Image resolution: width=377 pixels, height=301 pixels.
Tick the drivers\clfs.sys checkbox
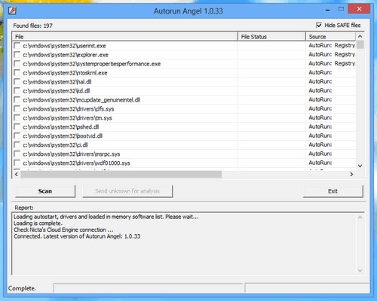[x=17, y=109]
